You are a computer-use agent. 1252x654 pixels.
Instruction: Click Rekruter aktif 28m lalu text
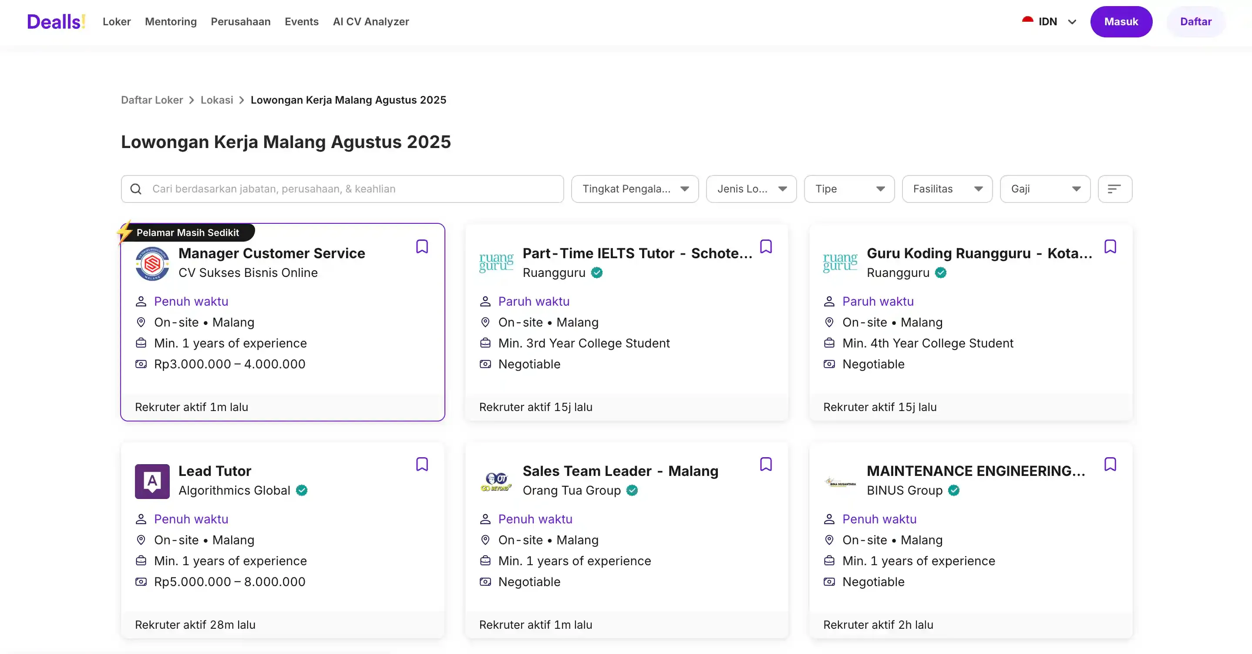pyautogui.click(x=195, y=624)
